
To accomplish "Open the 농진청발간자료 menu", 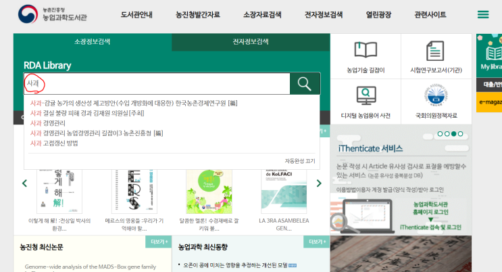I will coord(198,15).
